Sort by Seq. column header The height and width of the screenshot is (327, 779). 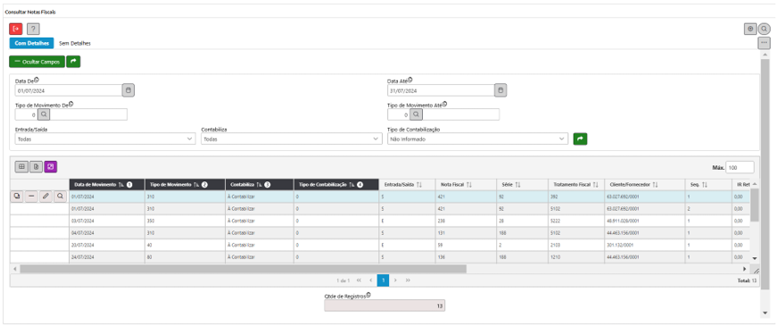(708, 185)
